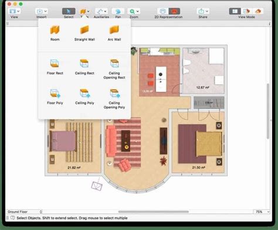The width and height of the screenshot is (278, 230).
Task: Click the View panel icon
Action: [x=13, y=11]
